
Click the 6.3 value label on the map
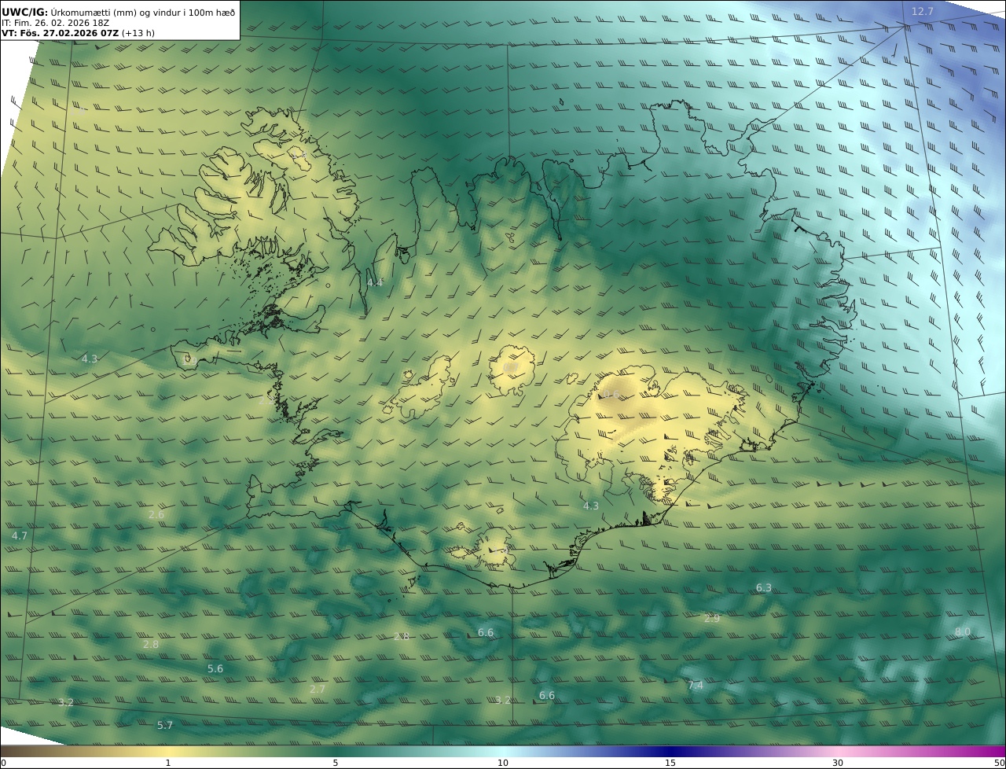coord(764,587)
